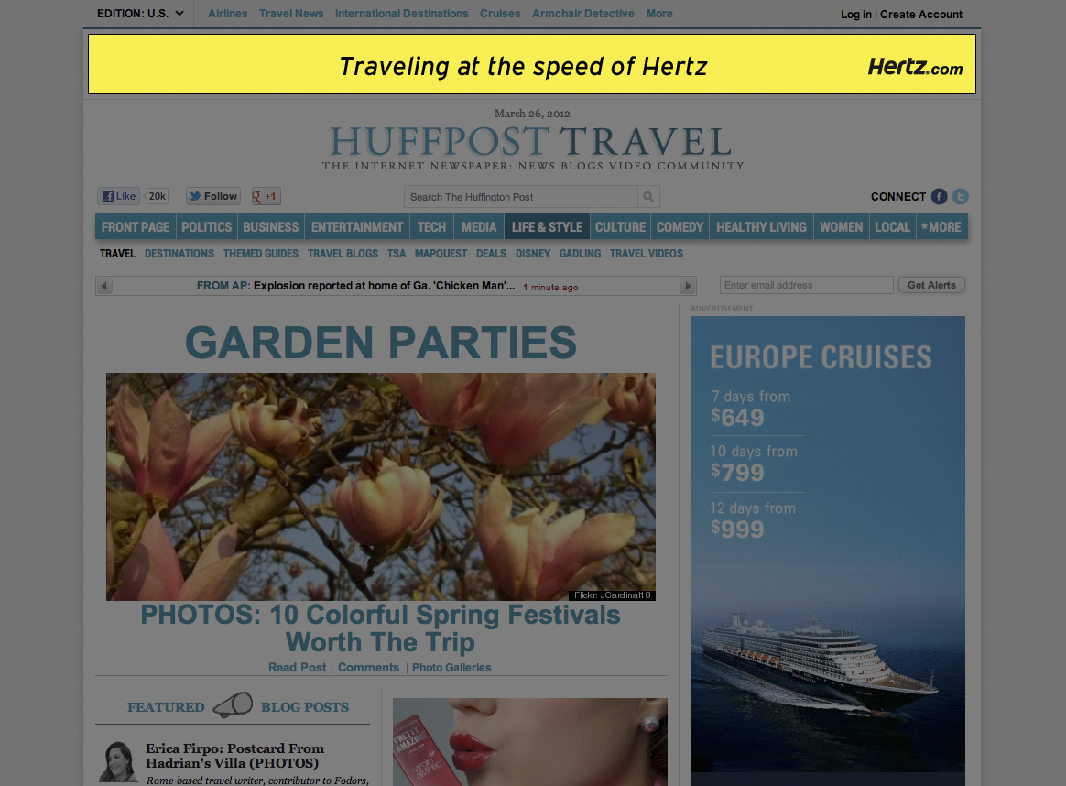
Task: Click the DISNEY subnav link
Action: [533, 254]
